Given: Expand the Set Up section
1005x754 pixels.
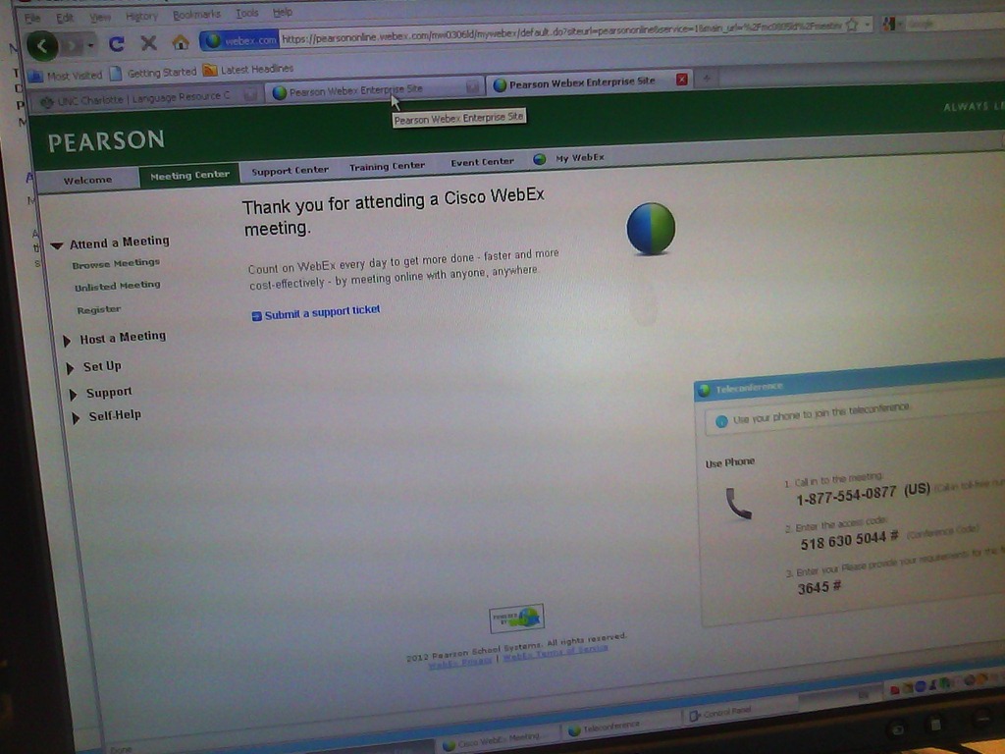Looking at the screenshot, I should [x=71, y=369].
